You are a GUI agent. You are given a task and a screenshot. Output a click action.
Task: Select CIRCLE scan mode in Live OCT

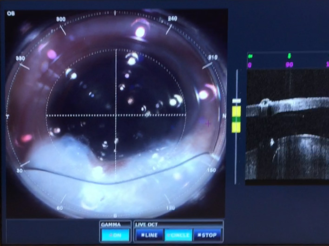[x=178, y=235]
